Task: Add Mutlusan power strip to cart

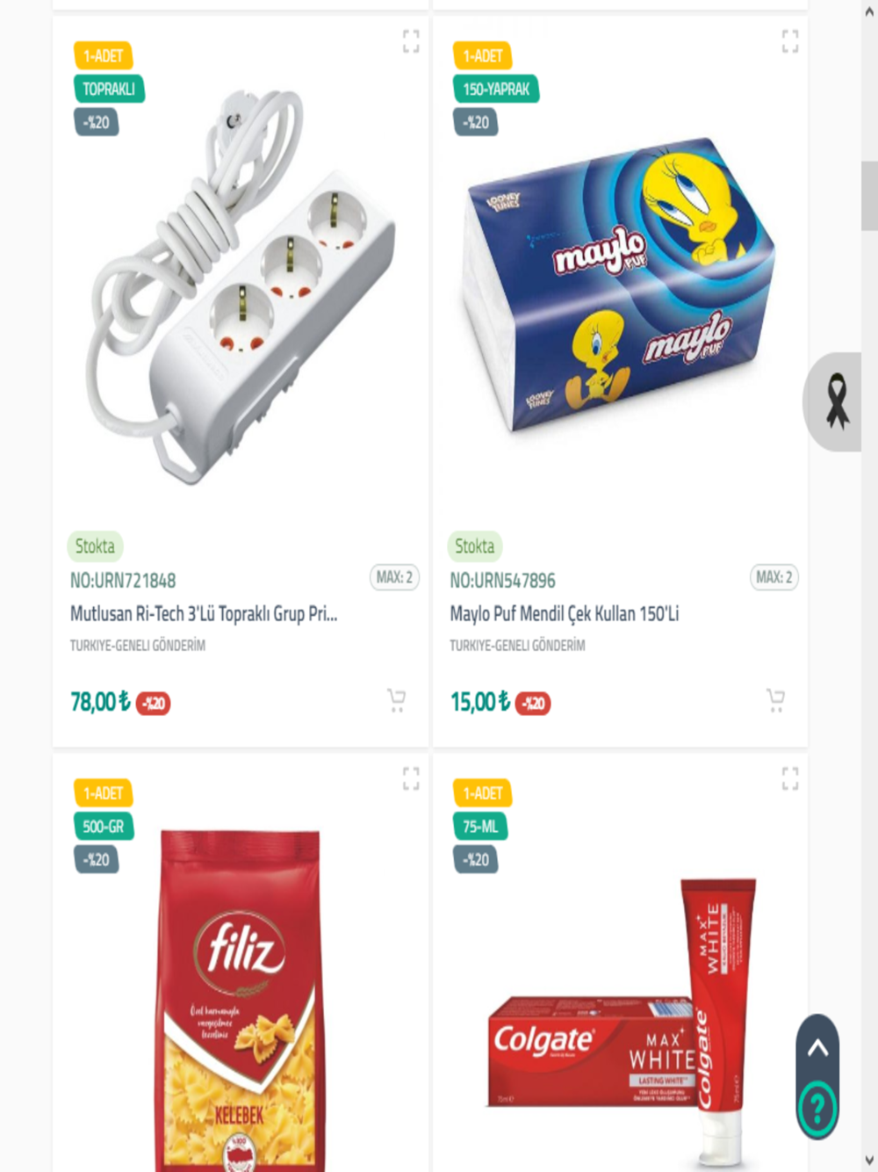Action: point(397,700)
